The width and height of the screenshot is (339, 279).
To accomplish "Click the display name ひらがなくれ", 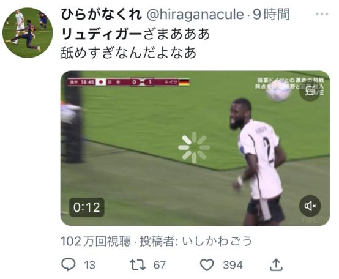I will 102,15.
